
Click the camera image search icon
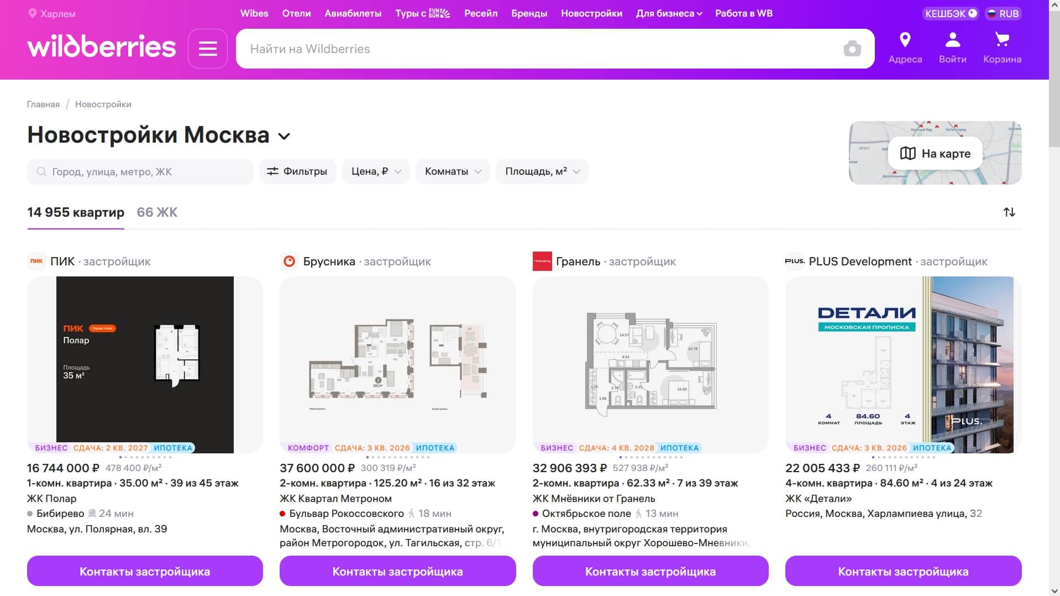(x=852, y=49)
